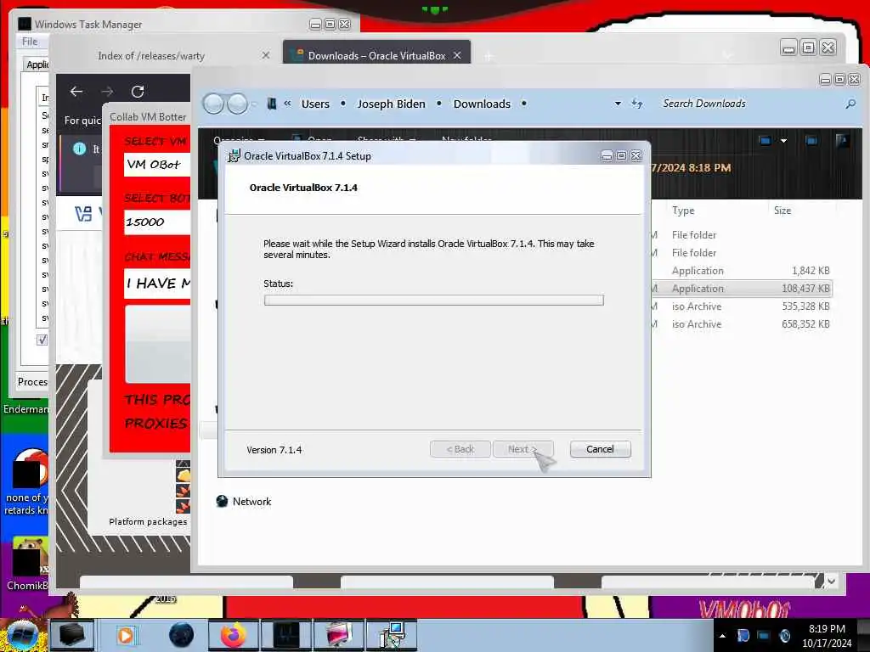Screen dimensions: 870x652
Task: Click the volume tray icon beside the clock
Action: pyautogui.click(x=784, y=635)
